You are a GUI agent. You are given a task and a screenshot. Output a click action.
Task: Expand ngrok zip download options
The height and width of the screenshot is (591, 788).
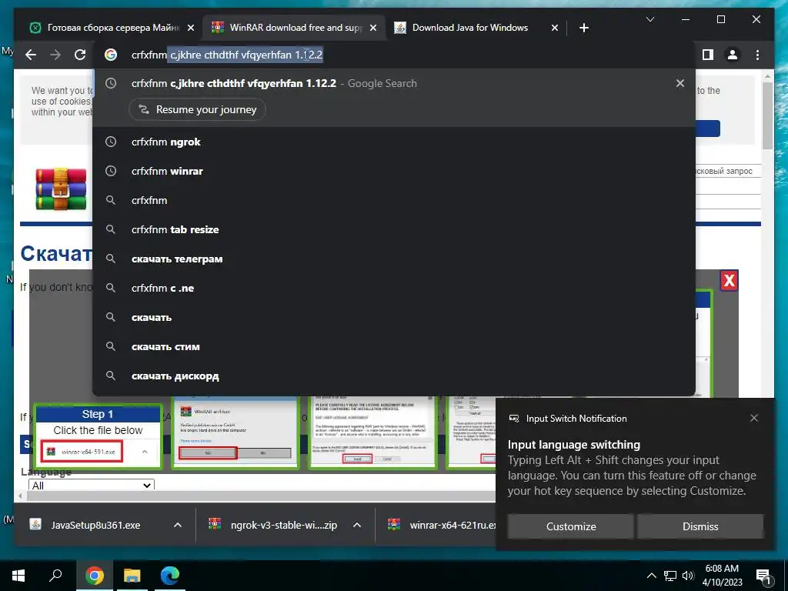pyautogui.click(x=357, y=525)
